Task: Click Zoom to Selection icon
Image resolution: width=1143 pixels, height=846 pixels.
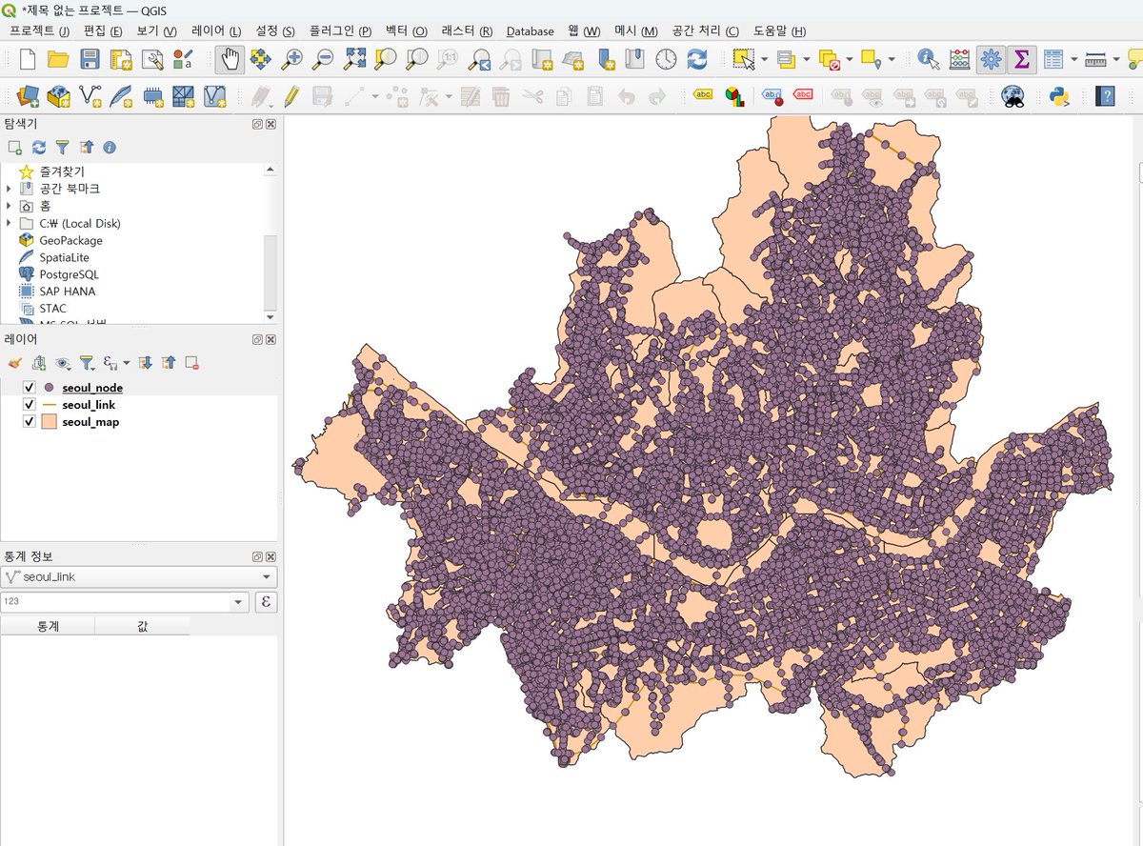Action: point(385,59)
